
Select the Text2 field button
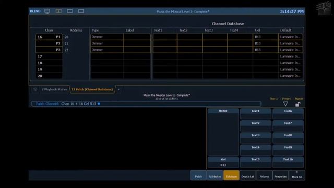pyautogui.click(x=256, y=126)
